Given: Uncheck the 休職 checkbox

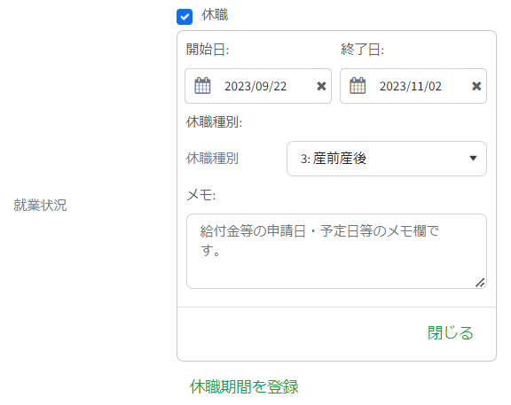Looking at the screenshot, I should 185,17.
